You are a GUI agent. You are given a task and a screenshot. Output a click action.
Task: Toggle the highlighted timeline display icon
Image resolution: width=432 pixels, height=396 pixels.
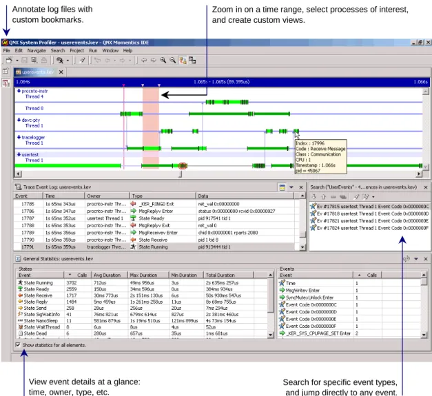click(183, 60)
